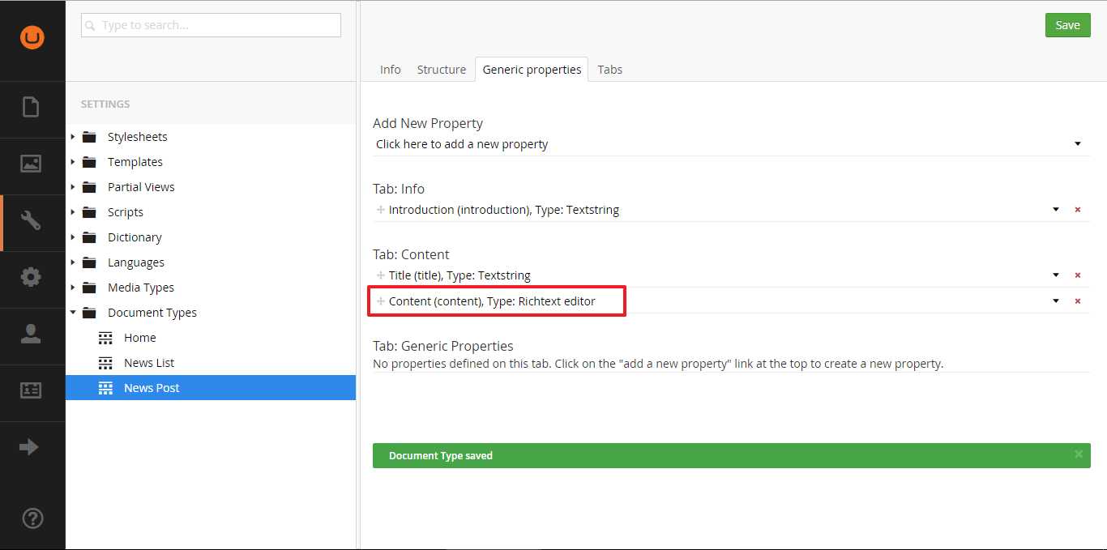Open the Help question mark icon
The height and width of the screenshot is (550, 1107).
click(x=33, y=518)
